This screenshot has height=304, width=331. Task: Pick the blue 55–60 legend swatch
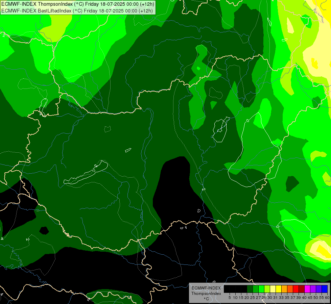pos(325,289)
